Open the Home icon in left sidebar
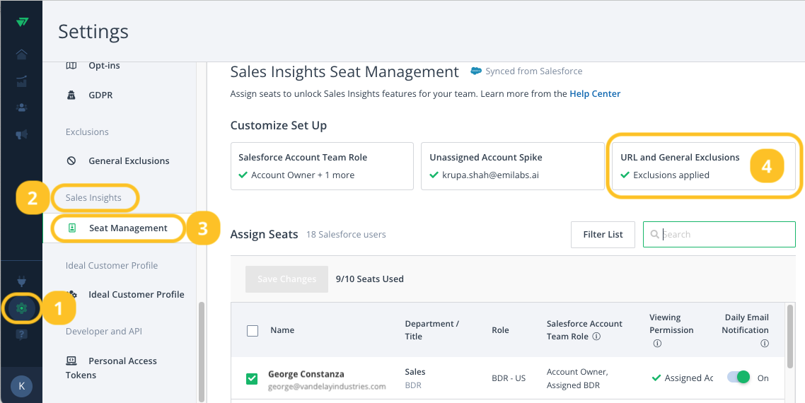Image resolution: width=805 pixels, height=403 pixels. point(21,54)
